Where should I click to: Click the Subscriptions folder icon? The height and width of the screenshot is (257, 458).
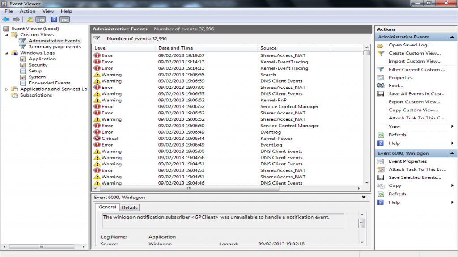[x=14, y=95]
